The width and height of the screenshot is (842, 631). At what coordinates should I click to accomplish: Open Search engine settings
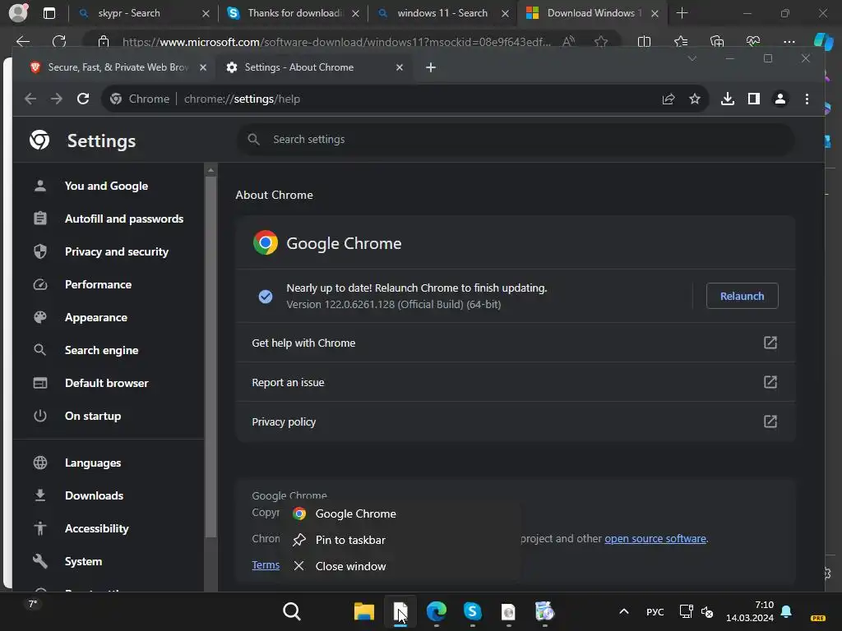click(101, 350)
